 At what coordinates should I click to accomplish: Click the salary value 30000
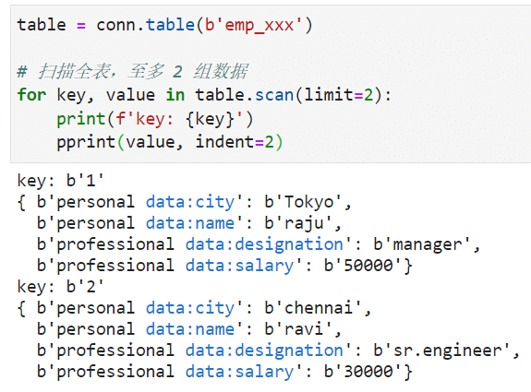click(x=363, y=372)
